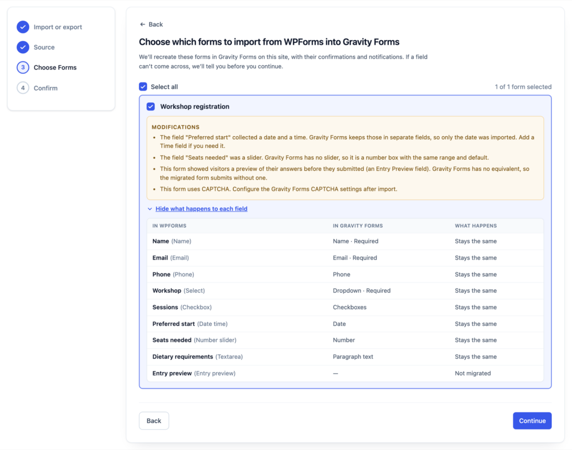Collapse the field details chevron
The image size is (572, 450).
pyautogui.click(x=150, y=209)
